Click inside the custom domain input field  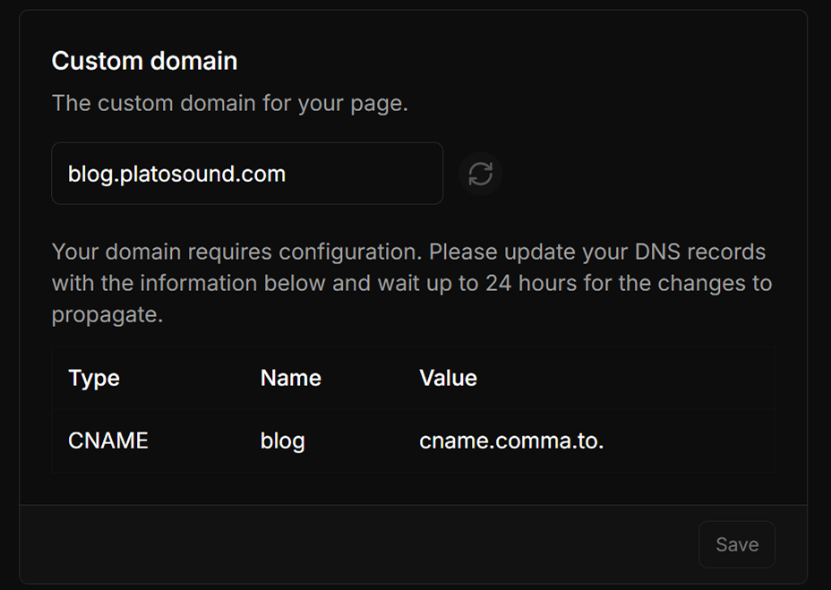click(x=247, y=174)
